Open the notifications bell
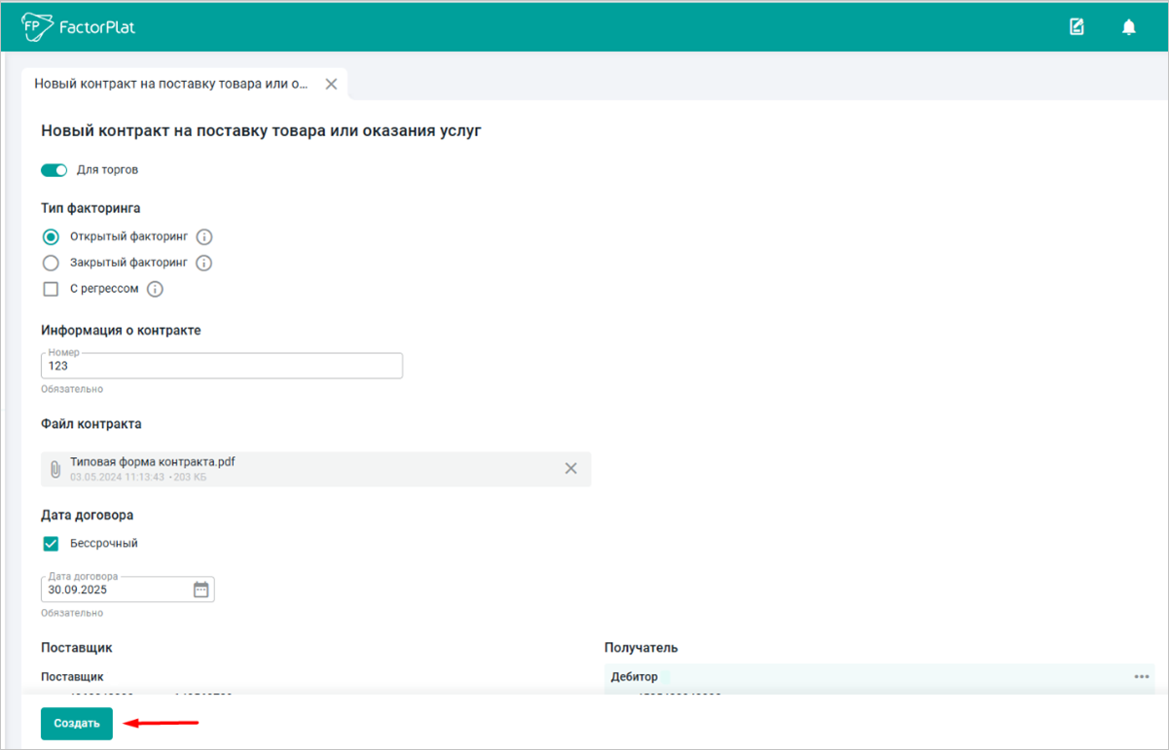Image resolution: width=1169 pixels, height=750 pixels. [x=1128, y=27]
